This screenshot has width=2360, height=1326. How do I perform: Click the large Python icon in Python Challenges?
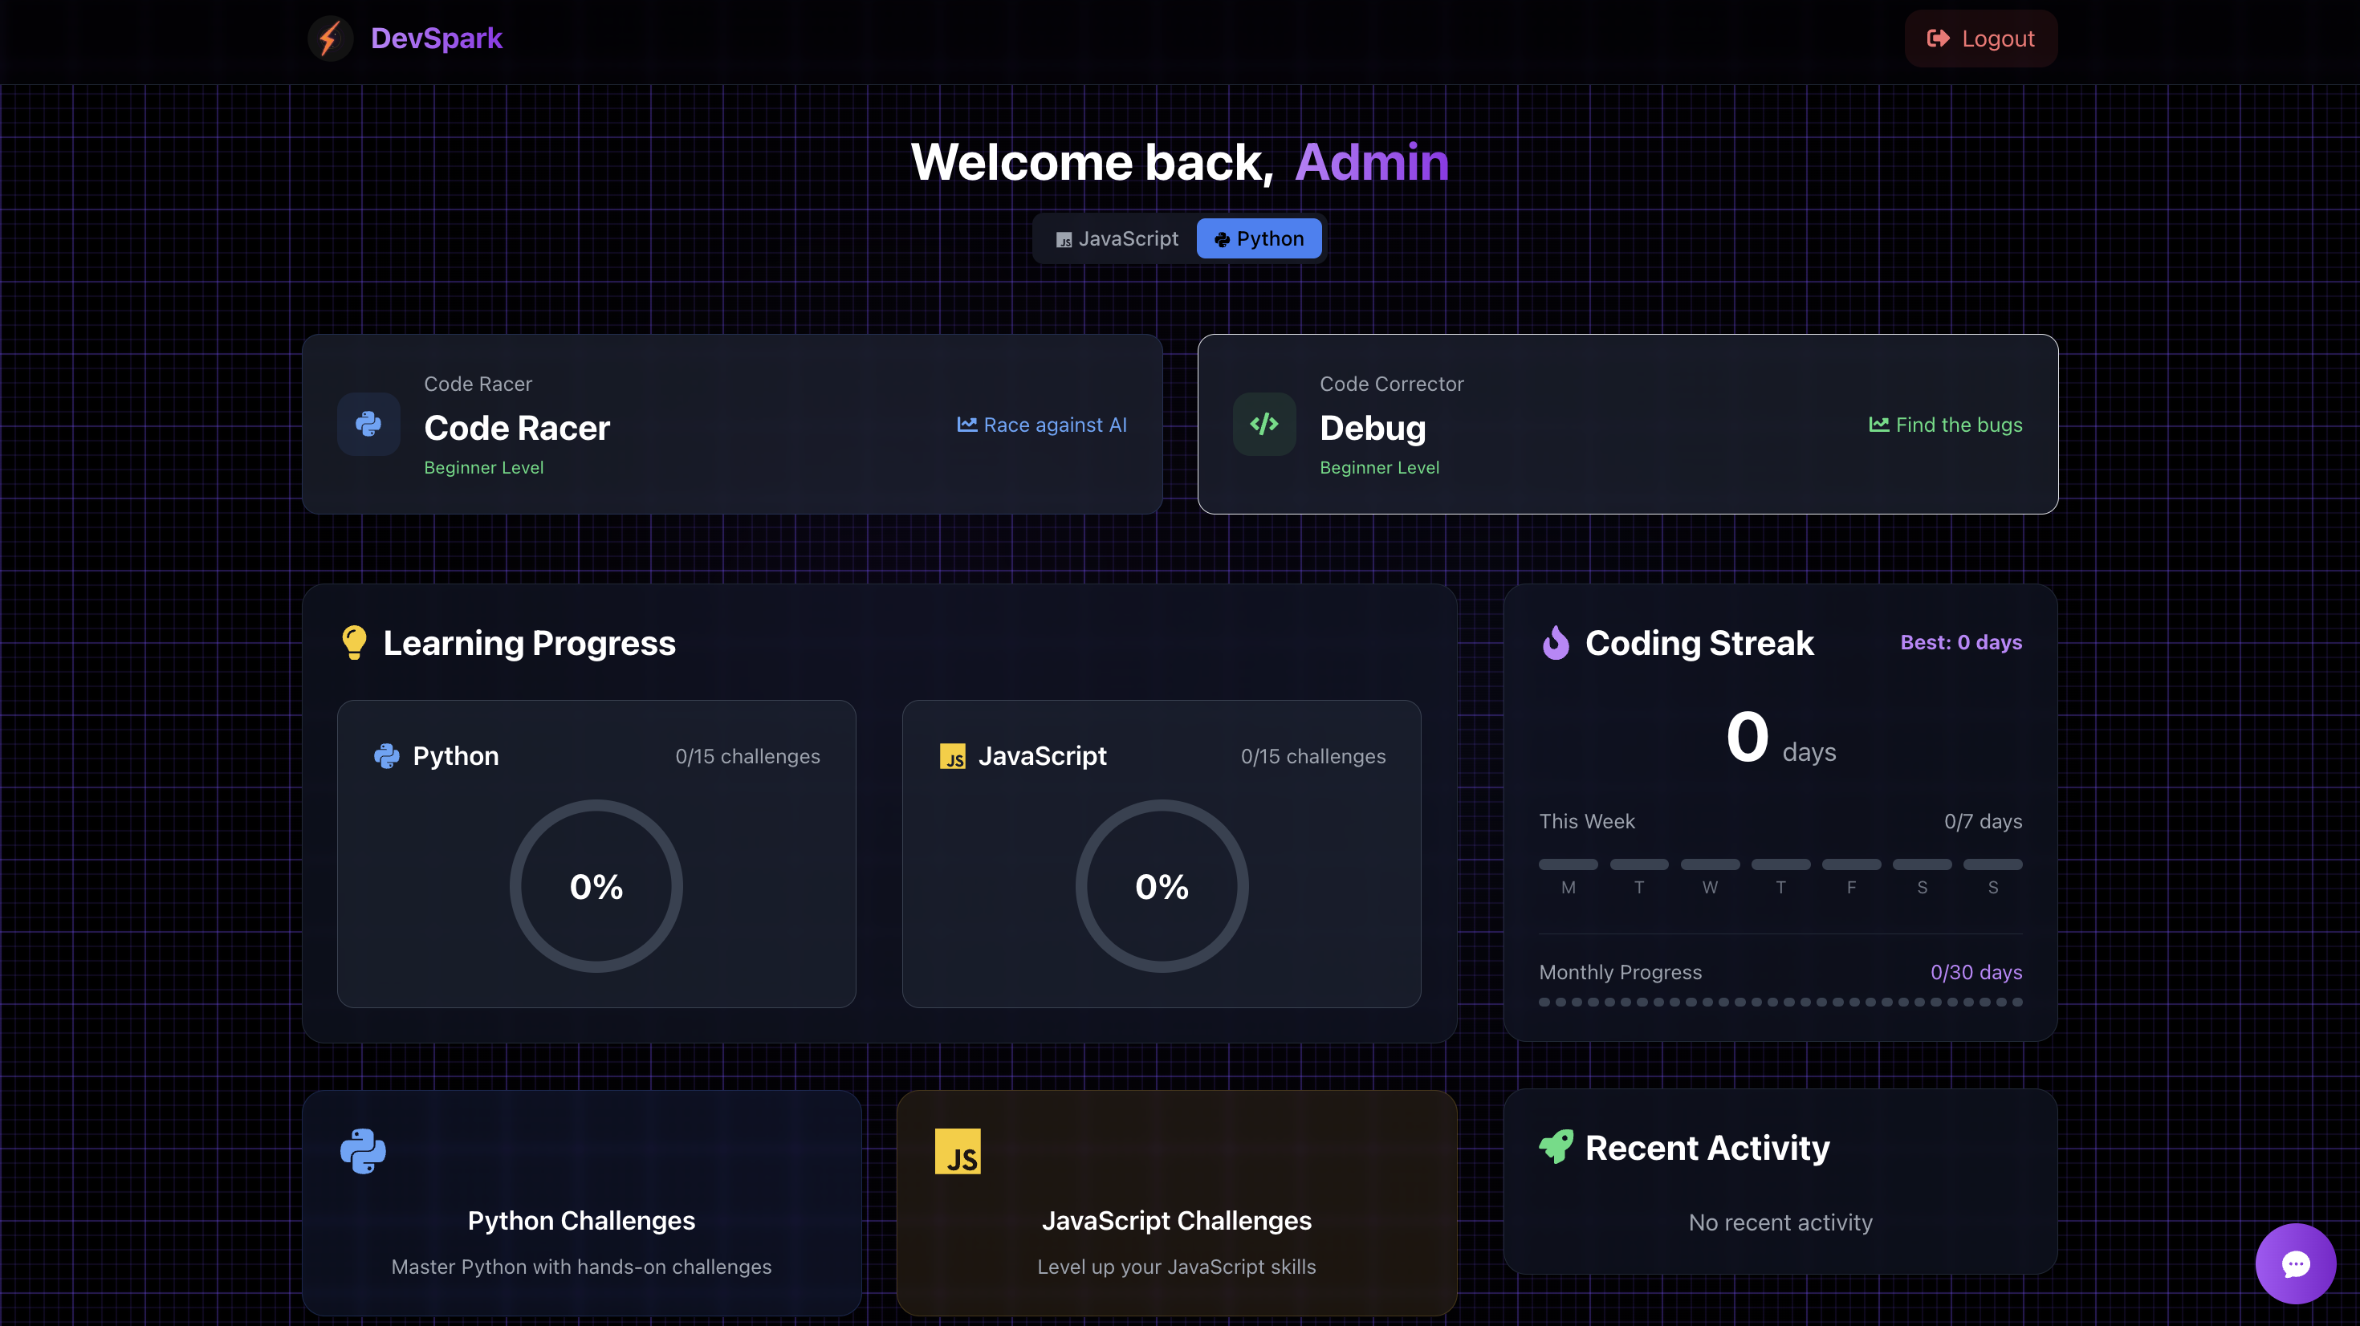pyautogui.click(x=363, y=1151)
